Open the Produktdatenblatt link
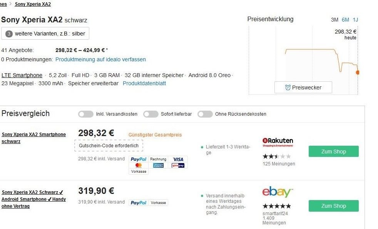The height and width of the screenshot is (229, 378). (x=144, y=83)
